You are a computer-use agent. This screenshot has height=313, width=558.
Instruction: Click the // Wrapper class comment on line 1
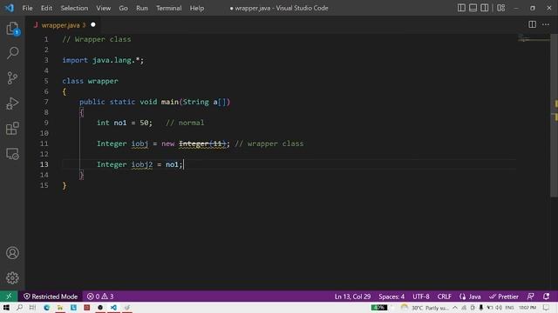97,39
